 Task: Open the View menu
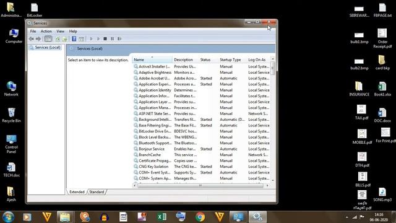tap(60, 32)
